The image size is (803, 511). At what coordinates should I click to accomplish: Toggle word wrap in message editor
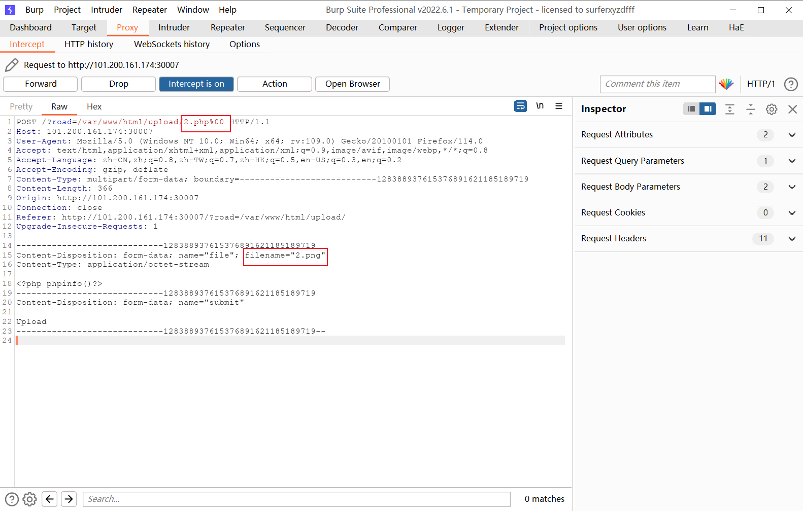click(520, 106)
